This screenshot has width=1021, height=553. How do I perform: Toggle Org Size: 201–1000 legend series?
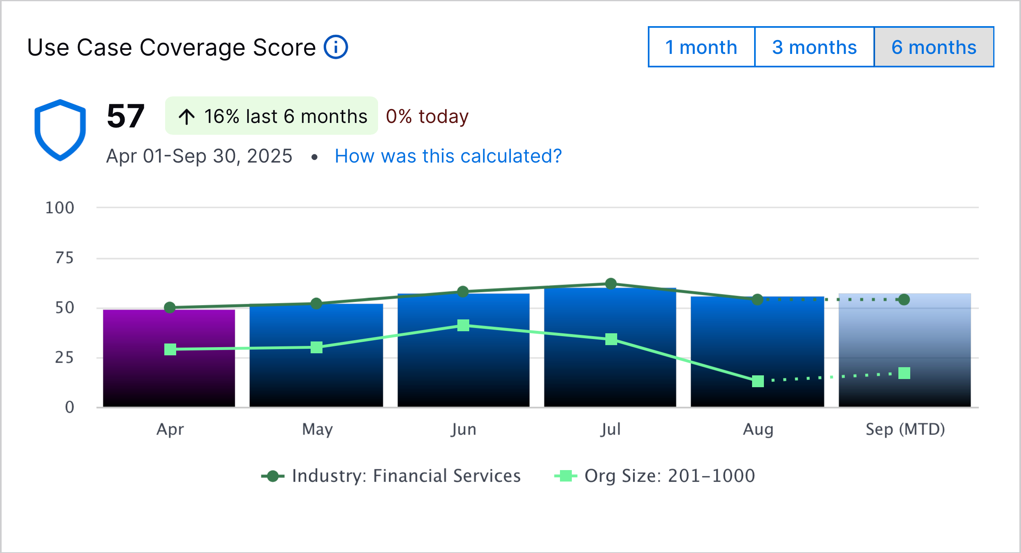(654, 476)
